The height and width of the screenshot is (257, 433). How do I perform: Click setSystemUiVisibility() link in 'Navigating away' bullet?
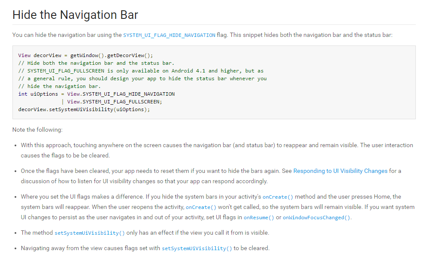tap(197, 248)
